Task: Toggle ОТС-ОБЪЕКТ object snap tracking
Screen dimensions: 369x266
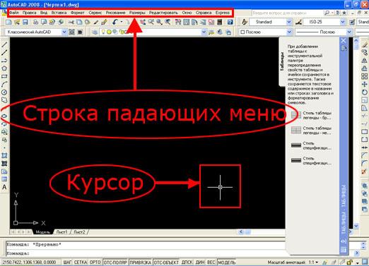Action: (x=166, y=262)
